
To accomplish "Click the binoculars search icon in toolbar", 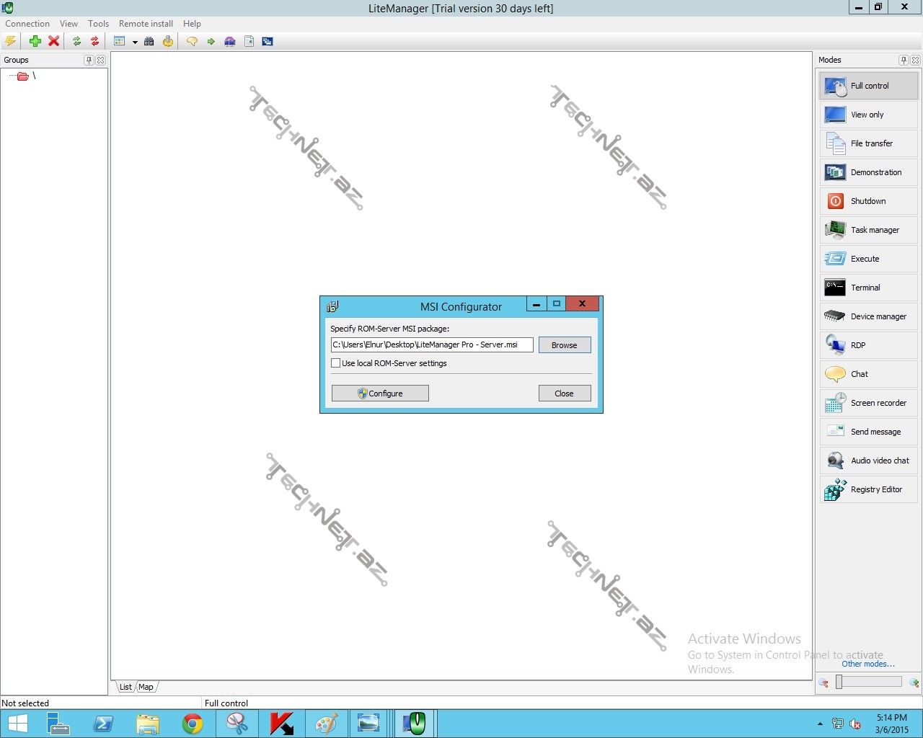I will [149, 41].
